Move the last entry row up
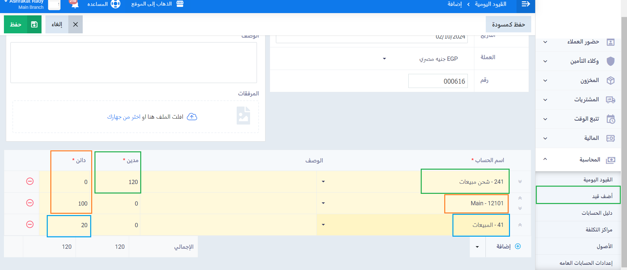Viewport: 627px width, 270px height. point(520,225)
